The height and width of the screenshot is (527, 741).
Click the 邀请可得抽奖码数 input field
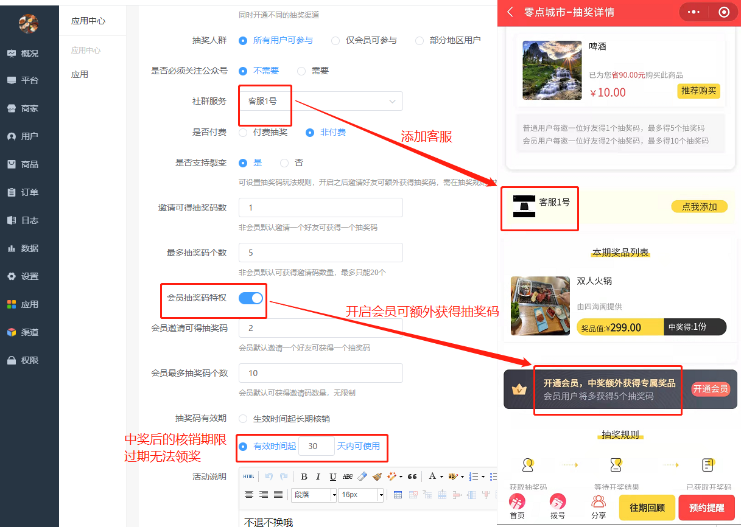point(321,208)
